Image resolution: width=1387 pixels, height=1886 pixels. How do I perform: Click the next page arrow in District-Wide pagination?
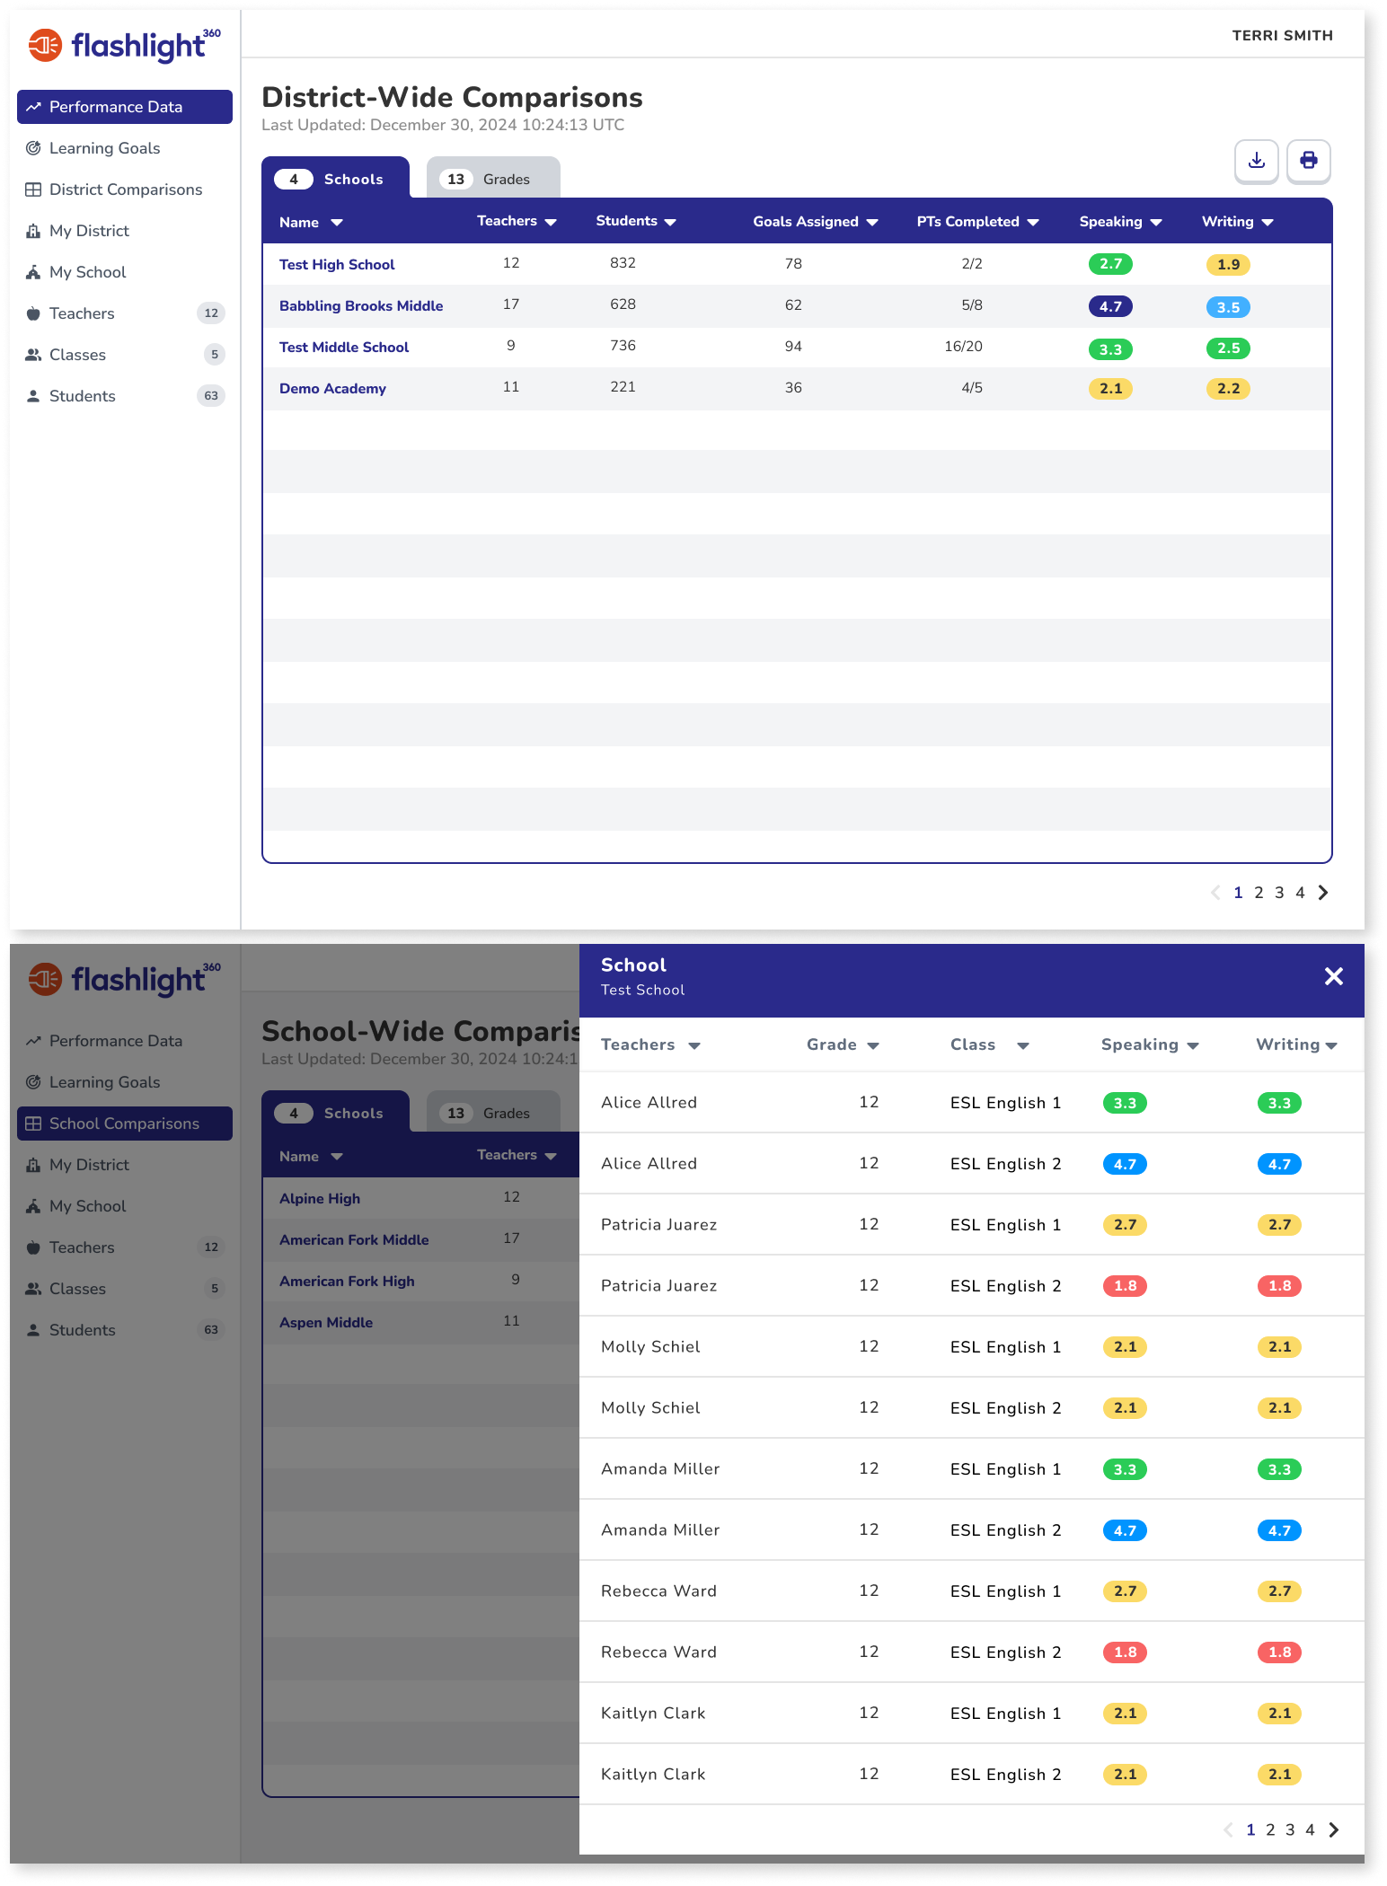tap(1323, 893)
